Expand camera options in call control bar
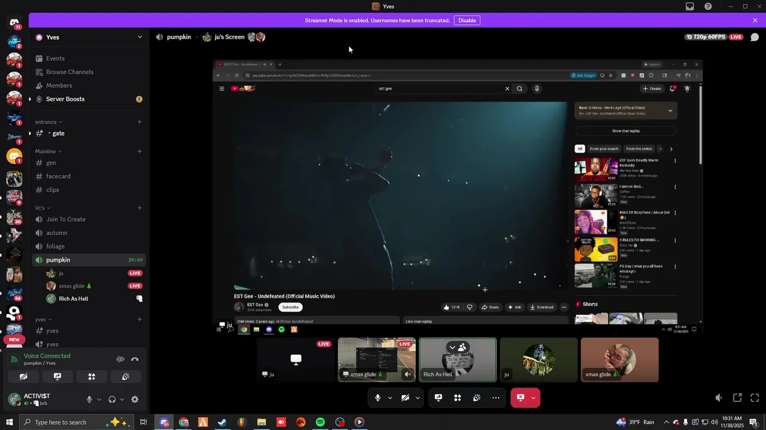This screenshot has width=766, height=430. [417, 398]
